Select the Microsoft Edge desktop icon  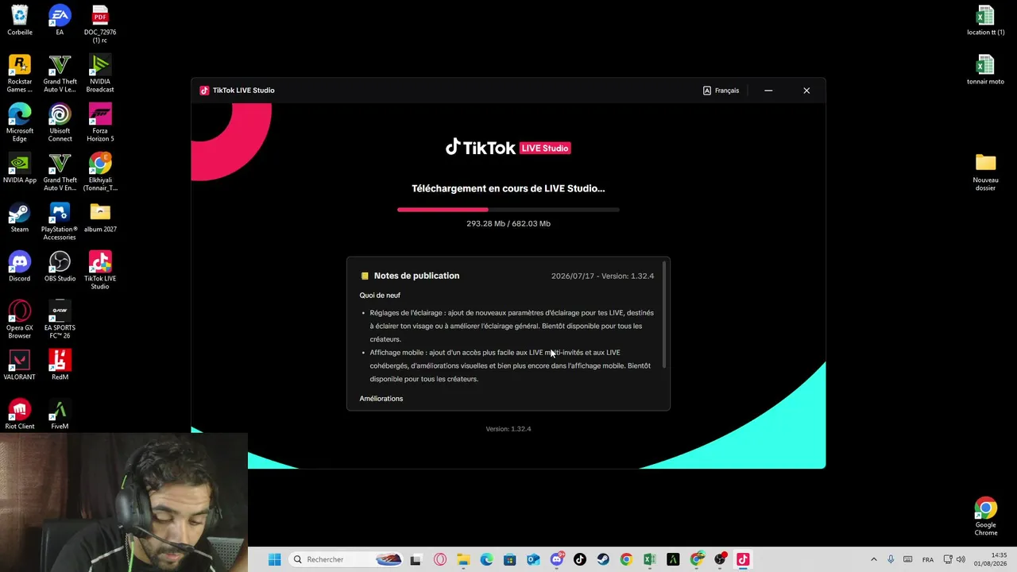(x=20, y=123)
